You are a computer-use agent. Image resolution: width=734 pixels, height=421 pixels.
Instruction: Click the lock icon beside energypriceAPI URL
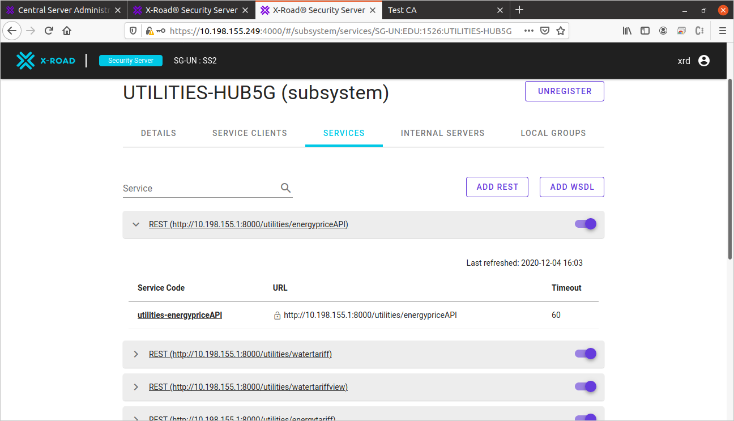click(278, 316)
